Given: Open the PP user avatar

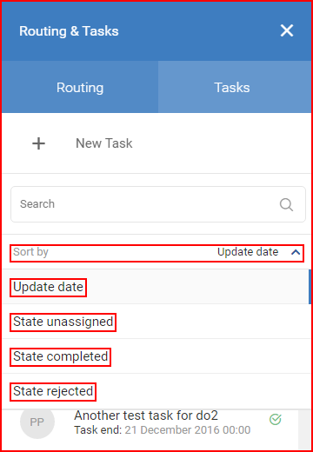Looking at the screenshot, I should coord(37,422).
